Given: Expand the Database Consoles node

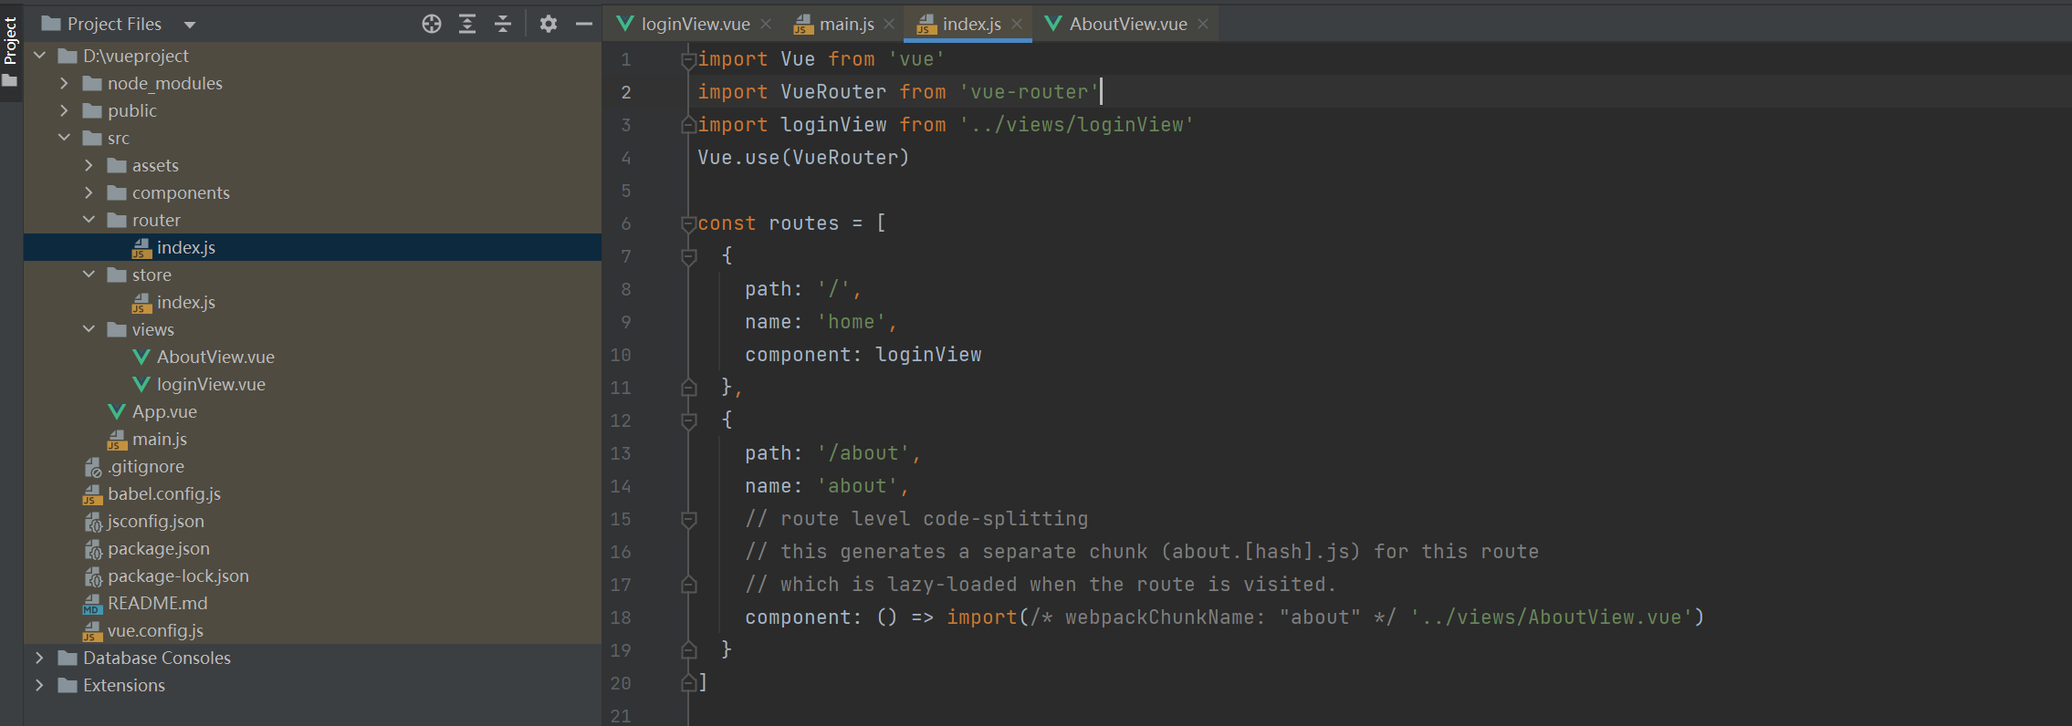Looking at the screenshot, I should 39,658.
